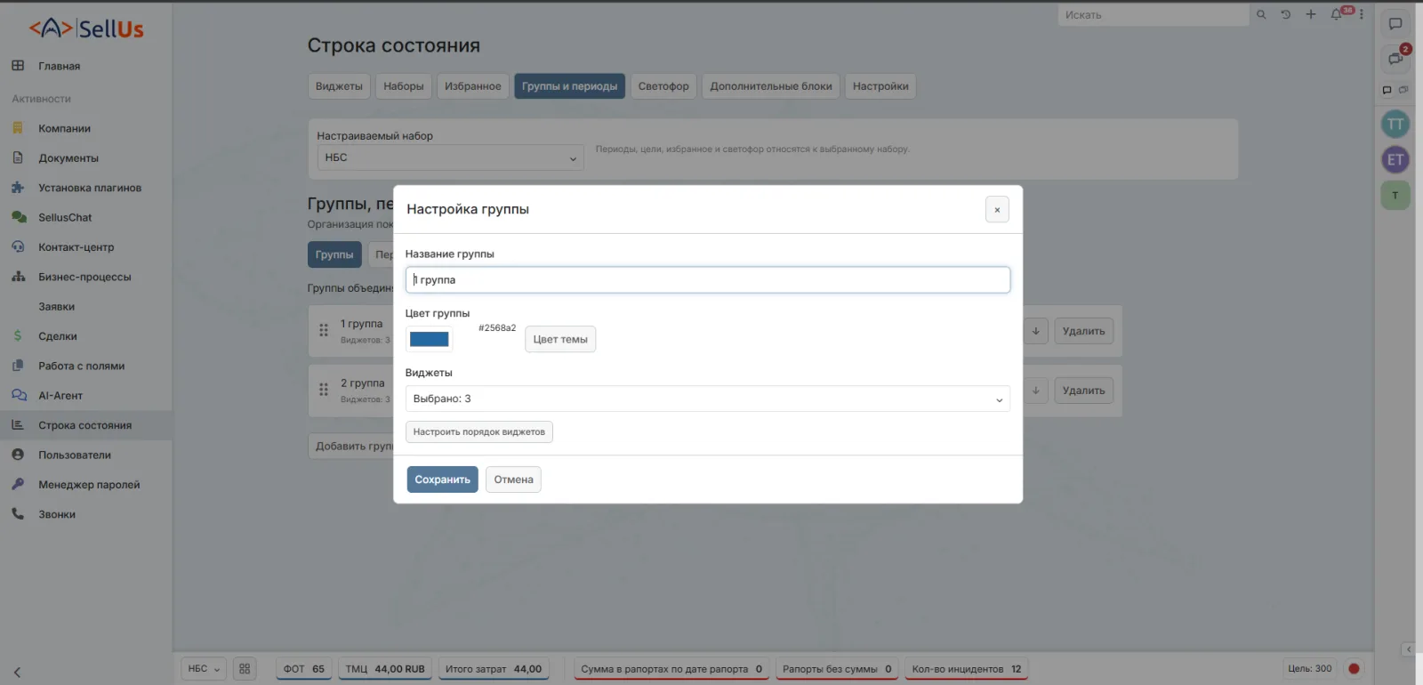Open search via the magnifier icon
Image resolution: width=1423 pixels, height=685 pixels.
coord(1261,14)
